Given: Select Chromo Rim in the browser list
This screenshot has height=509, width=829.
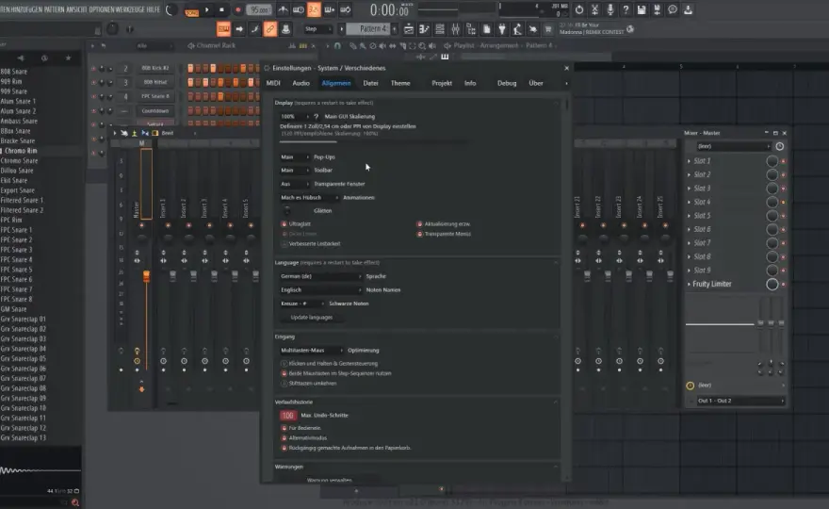Looking at the screenshot, I should tap(21, 151).
